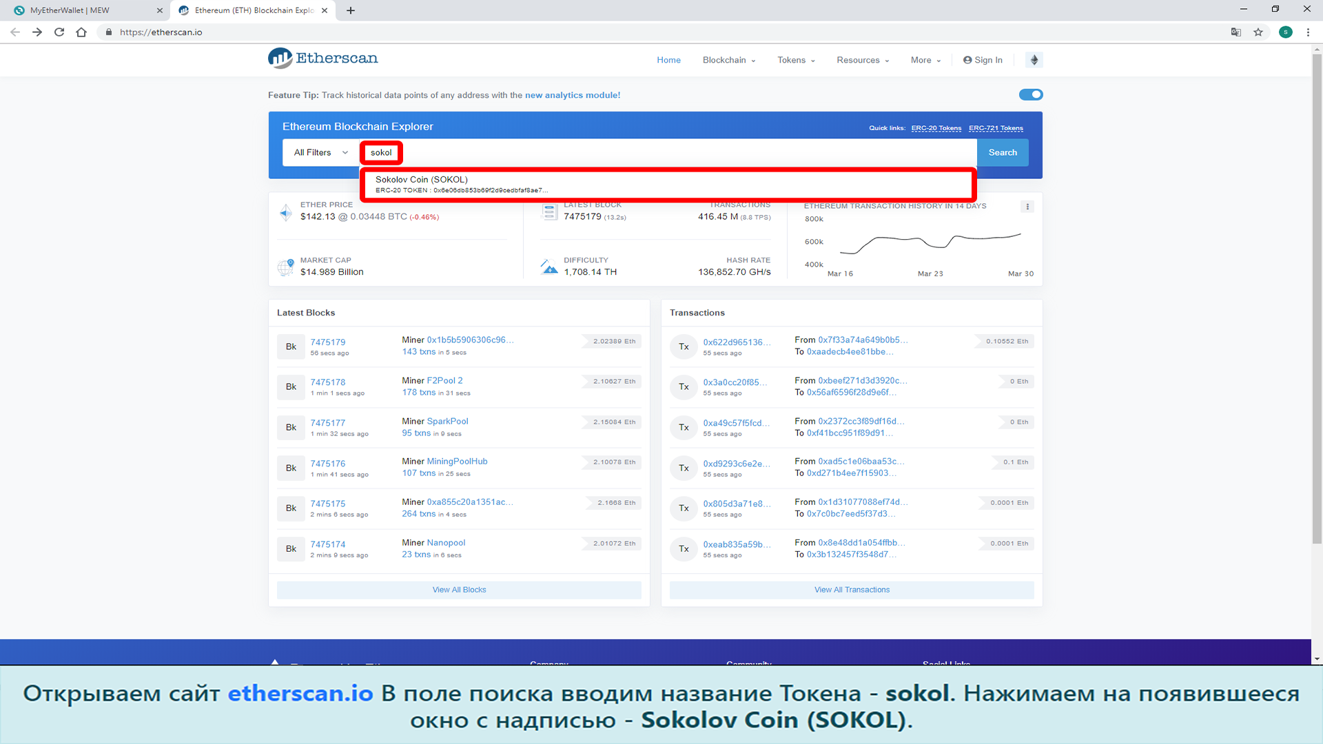Select the Ethereum Blockchain Explorer tab
Screen dimensions: 1323x744
pyautogui.click(x=253, y=10)
